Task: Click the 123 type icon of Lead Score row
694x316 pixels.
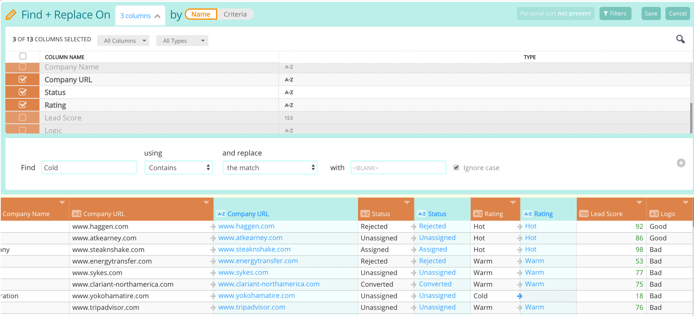Action: [x=289, y=118]
